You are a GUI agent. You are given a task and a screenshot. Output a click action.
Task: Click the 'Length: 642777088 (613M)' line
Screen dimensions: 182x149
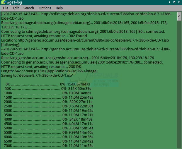[x=49, y=71]
